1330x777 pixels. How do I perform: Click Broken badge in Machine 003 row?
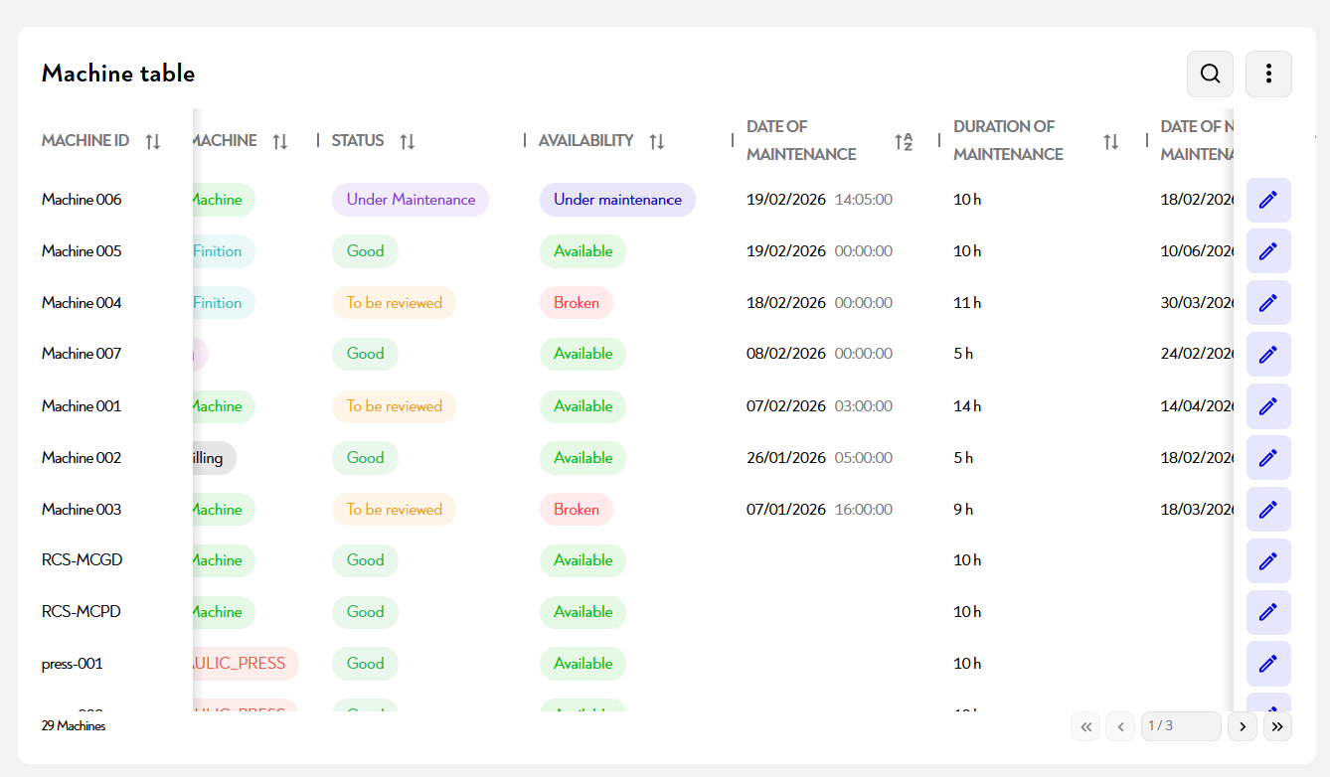pyautogui.click(x=577, y=510)
